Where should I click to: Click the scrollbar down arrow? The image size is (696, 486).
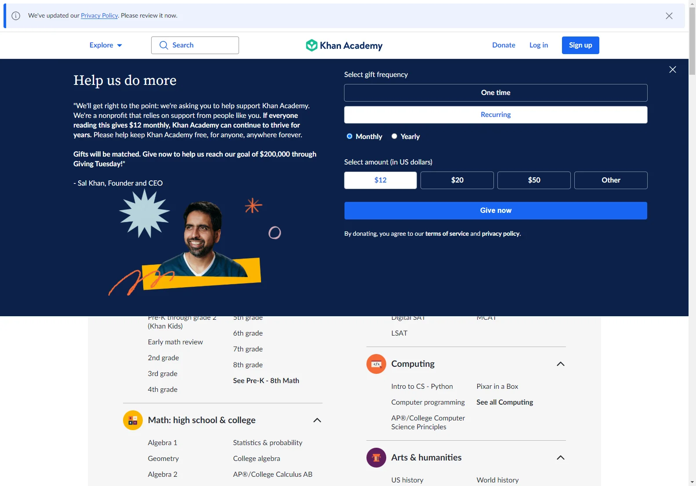[692, 482]
